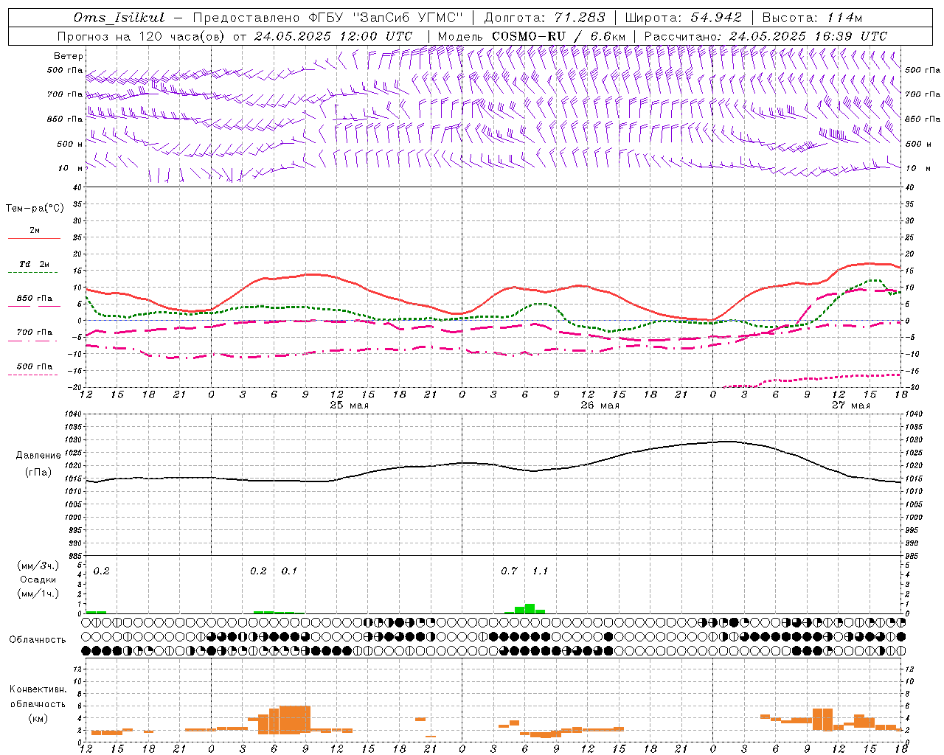Image resolution: width=944 pixels, height=755 pixels.
Task: Click 'Прогноз на 120 часа(ов)' forecast header
Action: pos(142,36)
